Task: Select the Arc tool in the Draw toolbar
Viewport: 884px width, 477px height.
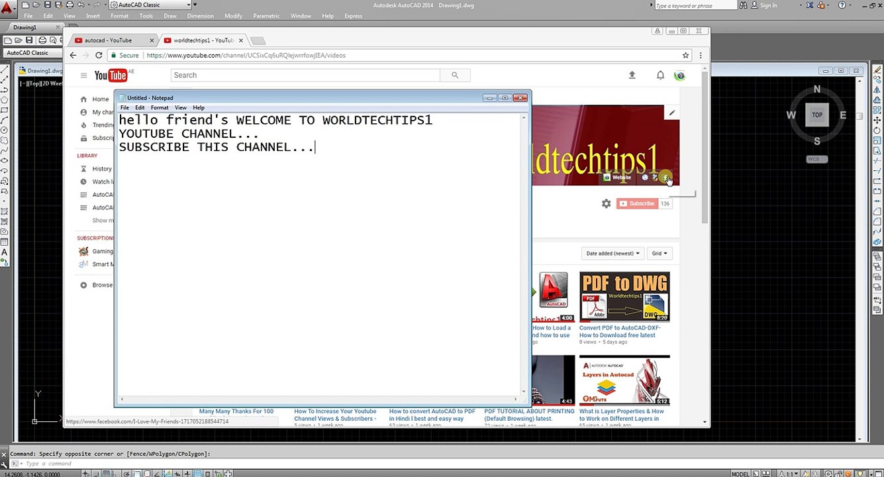Action: click(5, 120)
